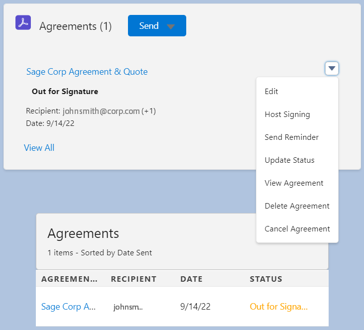This screenshot has width=364, height=330.
Task: Click the Agreements (1) heading
Action: pos(76,26)
